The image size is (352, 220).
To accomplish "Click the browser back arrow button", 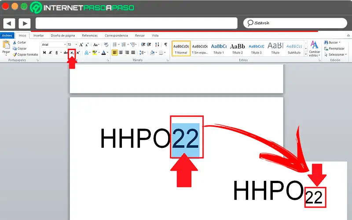I will 9,23.
